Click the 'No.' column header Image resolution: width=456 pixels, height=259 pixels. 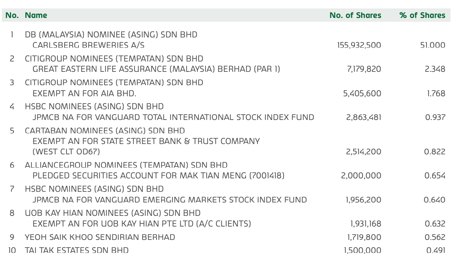[x=12, y=15]
